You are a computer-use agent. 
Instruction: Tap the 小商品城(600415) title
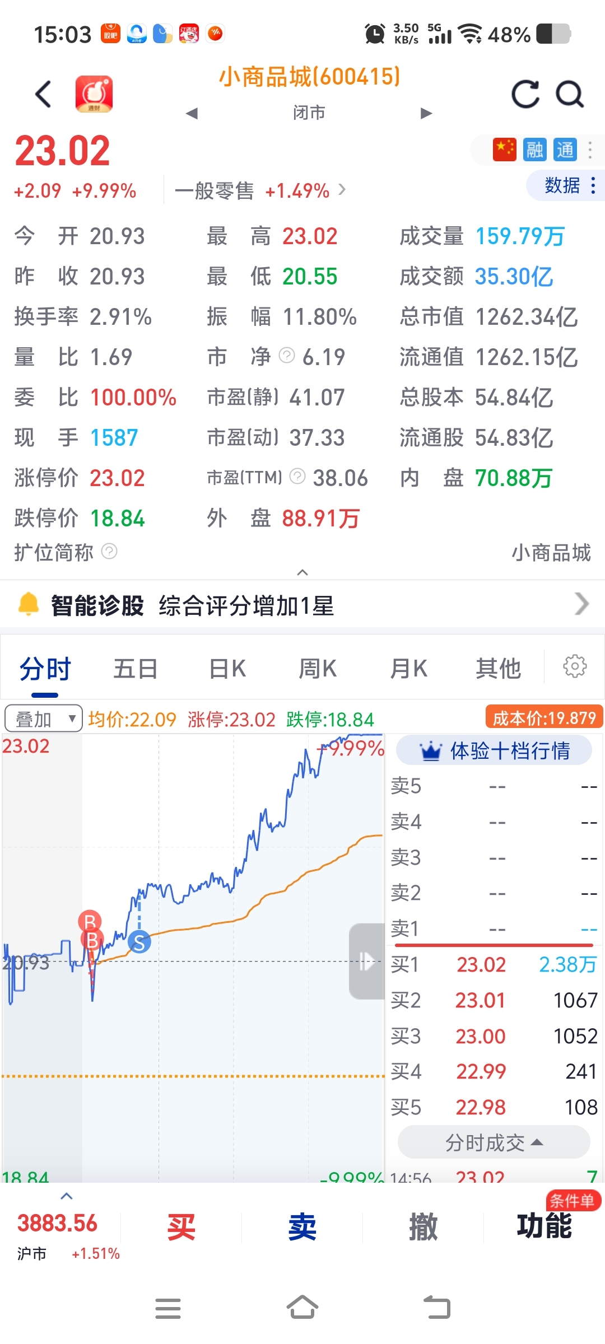coord(309,76)
